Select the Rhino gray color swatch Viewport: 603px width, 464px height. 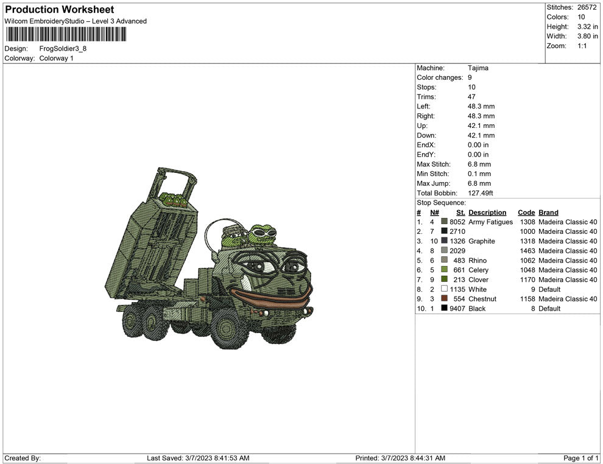pyautogui.click(x=445, y=261)
